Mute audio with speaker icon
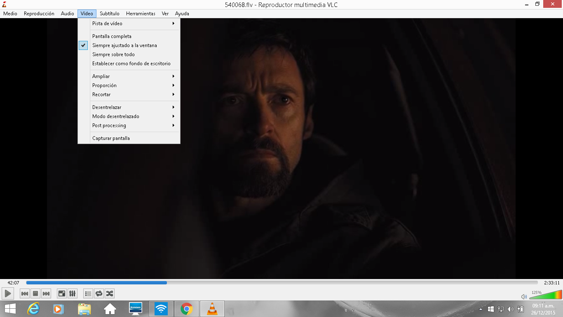 pyautogui.click(x=524, y=296)
